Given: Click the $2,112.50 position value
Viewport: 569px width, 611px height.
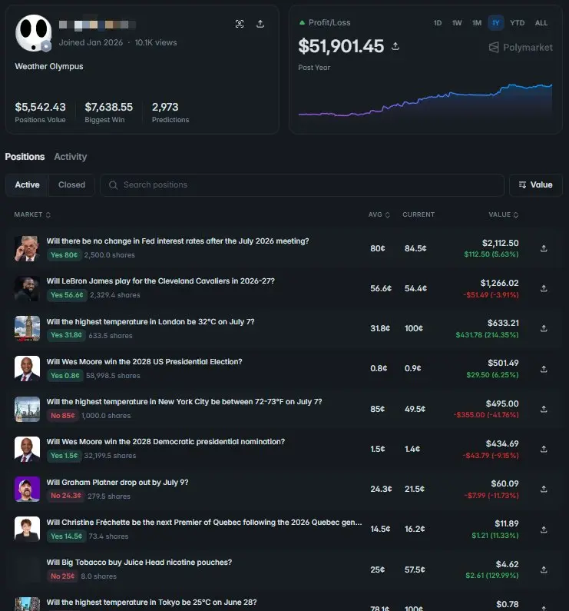Looking at the screenshot, I should [500, 243].
